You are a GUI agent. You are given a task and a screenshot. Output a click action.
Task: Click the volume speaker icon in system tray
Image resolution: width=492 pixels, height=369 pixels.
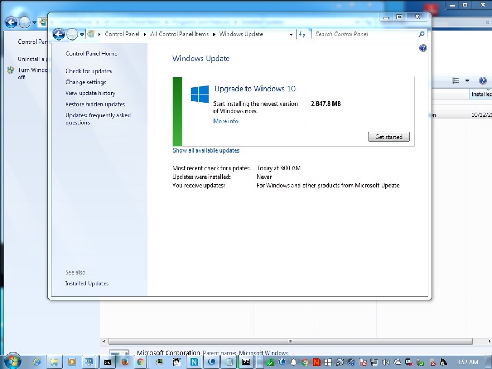[386, 362]
